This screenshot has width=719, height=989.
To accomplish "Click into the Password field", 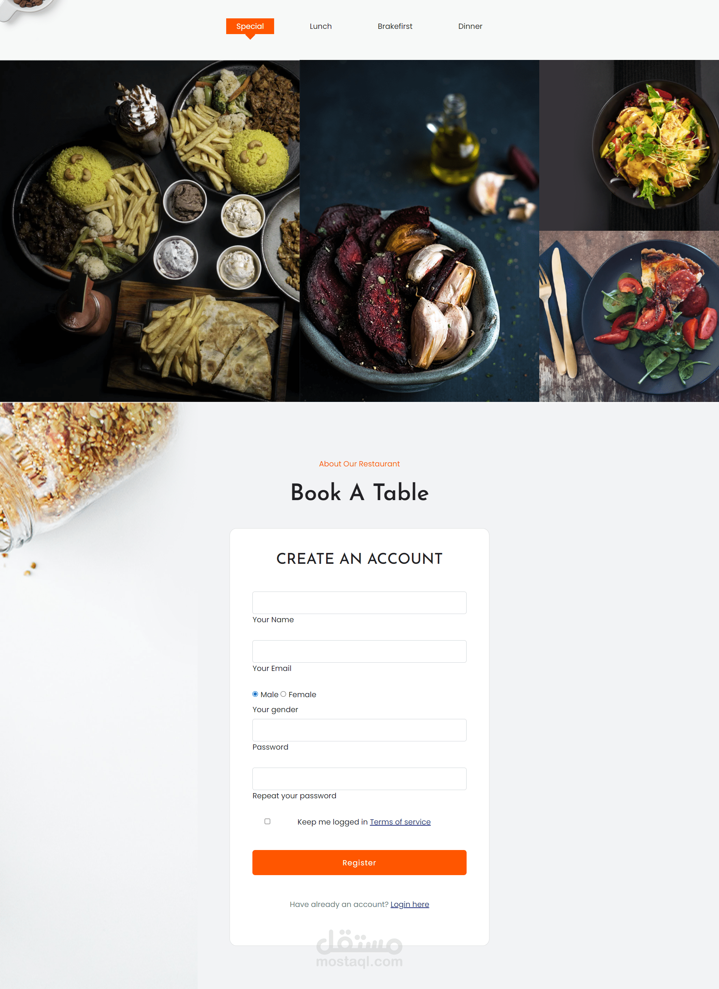I will pos(359,729).
